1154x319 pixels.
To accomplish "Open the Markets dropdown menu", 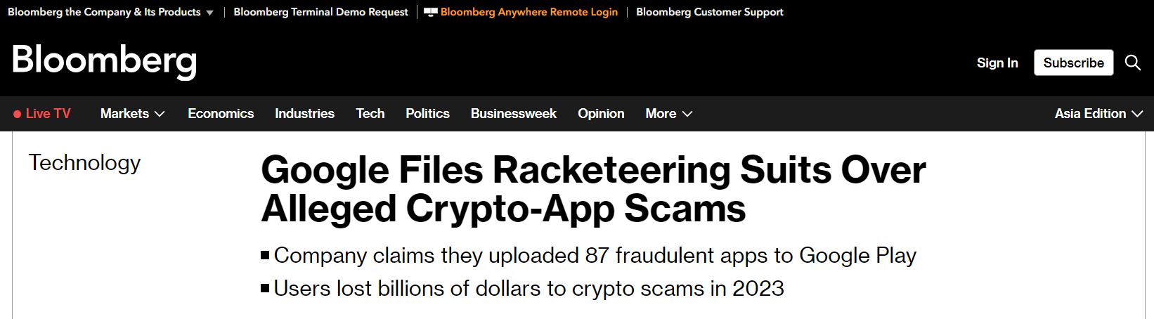I will click(132, 114).
